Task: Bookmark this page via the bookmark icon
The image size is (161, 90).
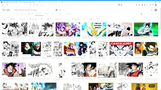Action: (x=30, y=5)
